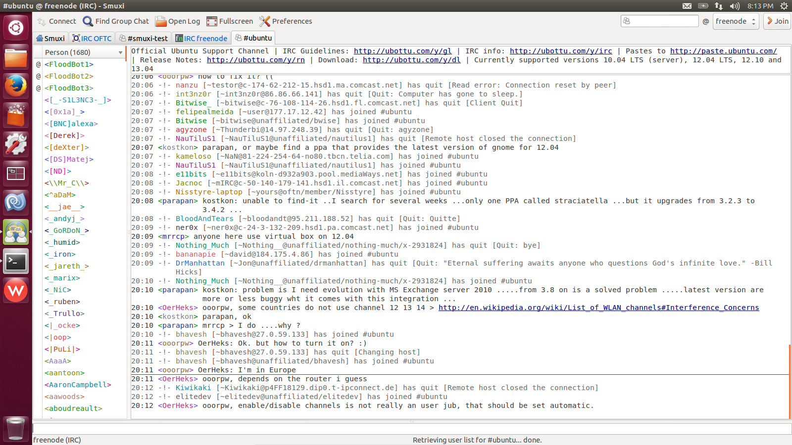The width and height of the screenshot is (792, 445).
Task: Select user FloodBot1 in the person list
Action: [x=69, y=64]
